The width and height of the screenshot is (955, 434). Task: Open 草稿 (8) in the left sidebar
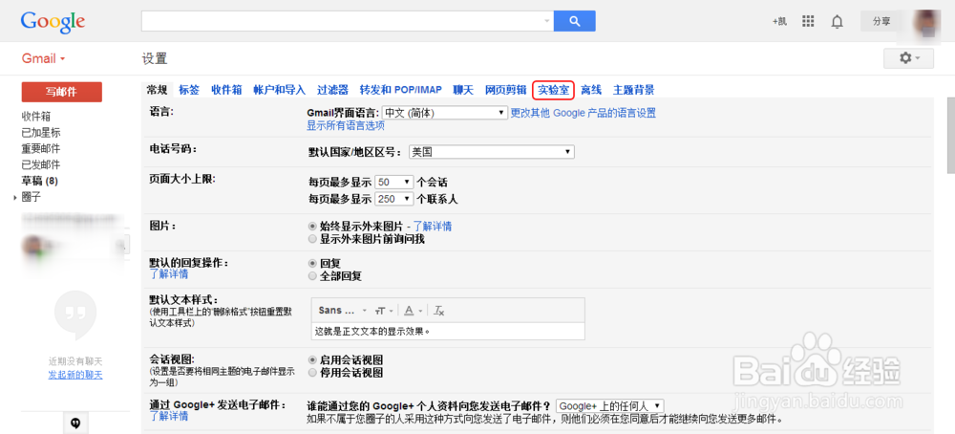point(39,181)
